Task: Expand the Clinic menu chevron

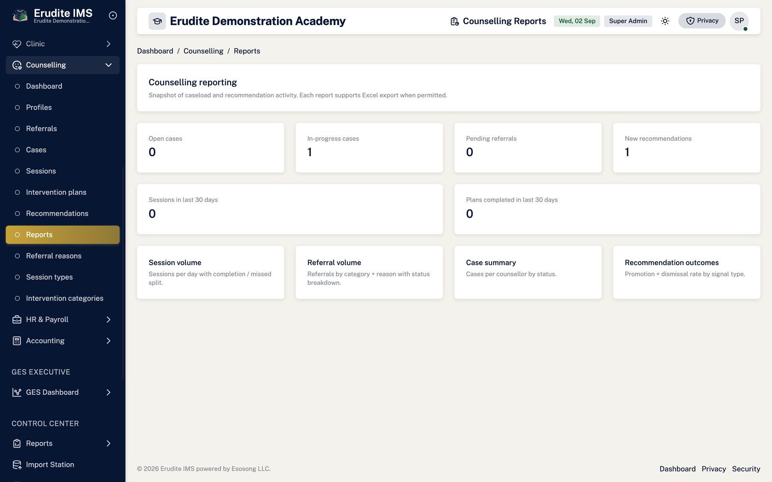Action: (x=109, y=44)
